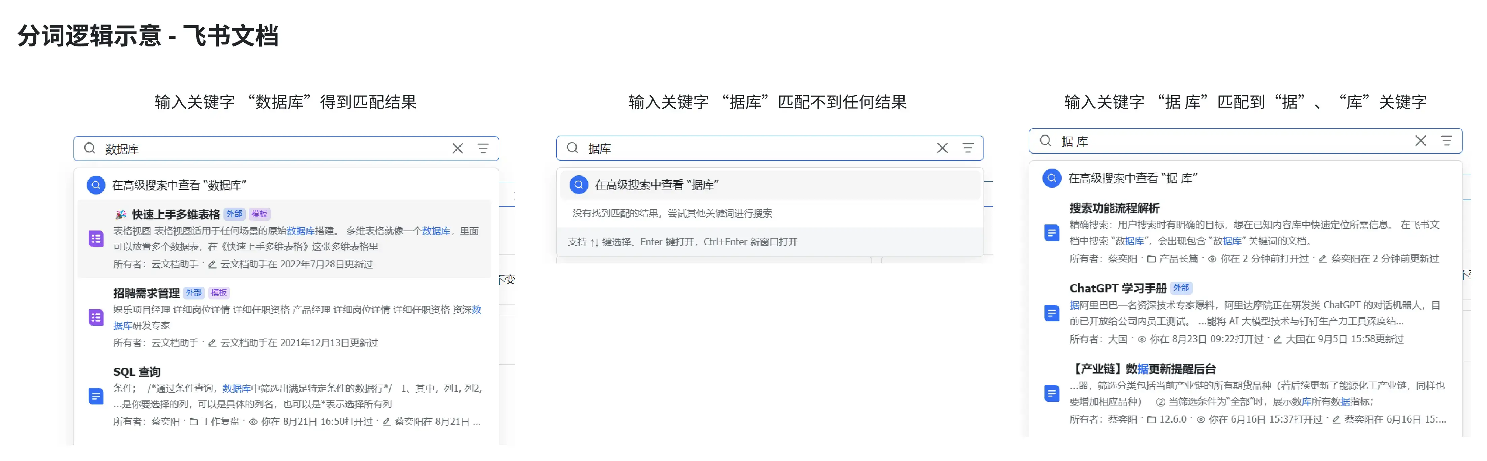Click 模板 tag on 招聘需求管理
Viewport: 1487px width, 461px height.
click(219, 293)
